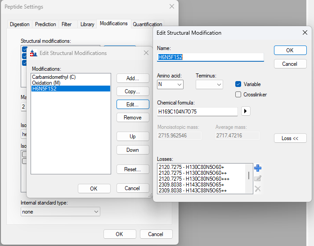Expand the Terminus dropdown
This screenshot has height=246, width=314.
coord(209,84)
